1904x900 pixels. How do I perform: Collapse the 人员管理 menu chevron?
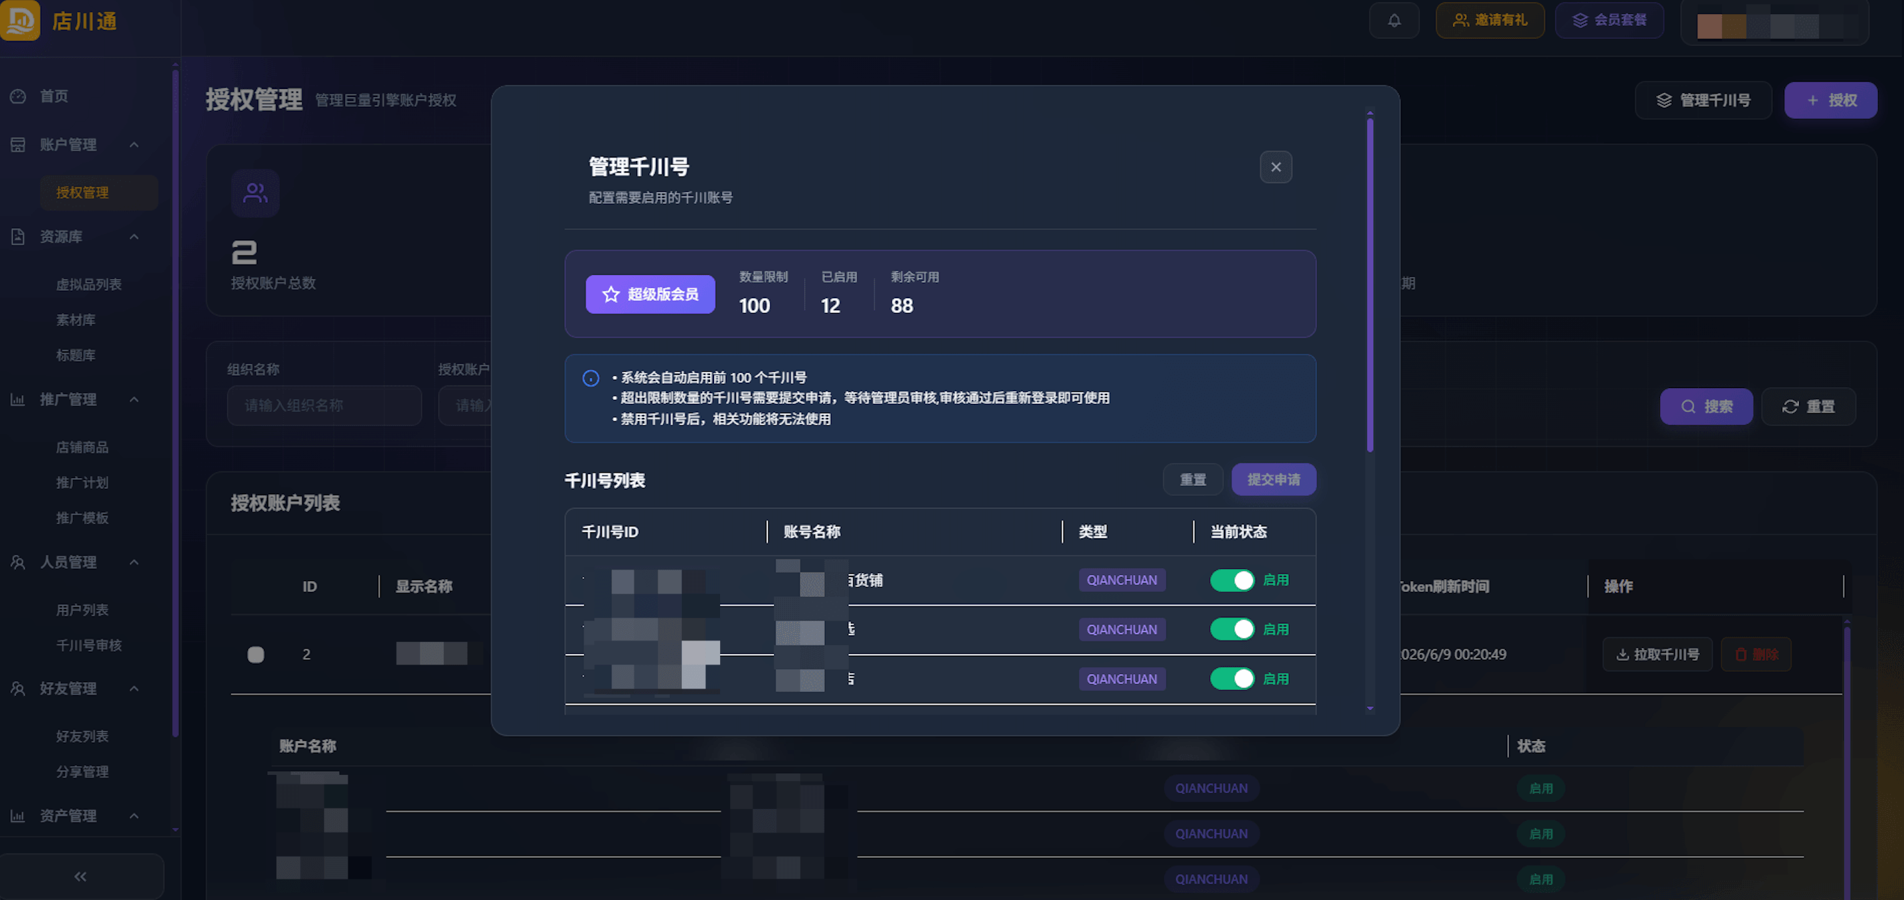click(x=134, y=562)
